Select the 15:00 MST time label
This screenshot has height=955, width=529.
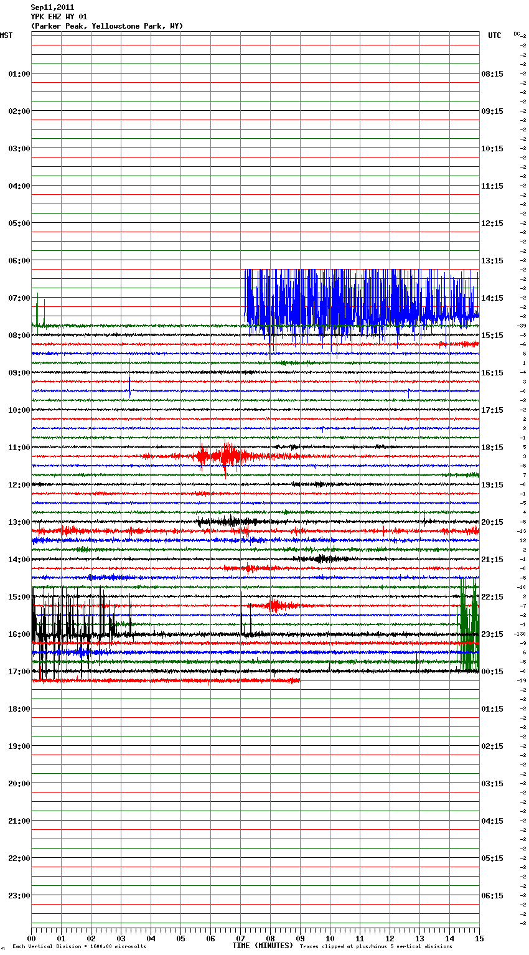pos(19,597)
